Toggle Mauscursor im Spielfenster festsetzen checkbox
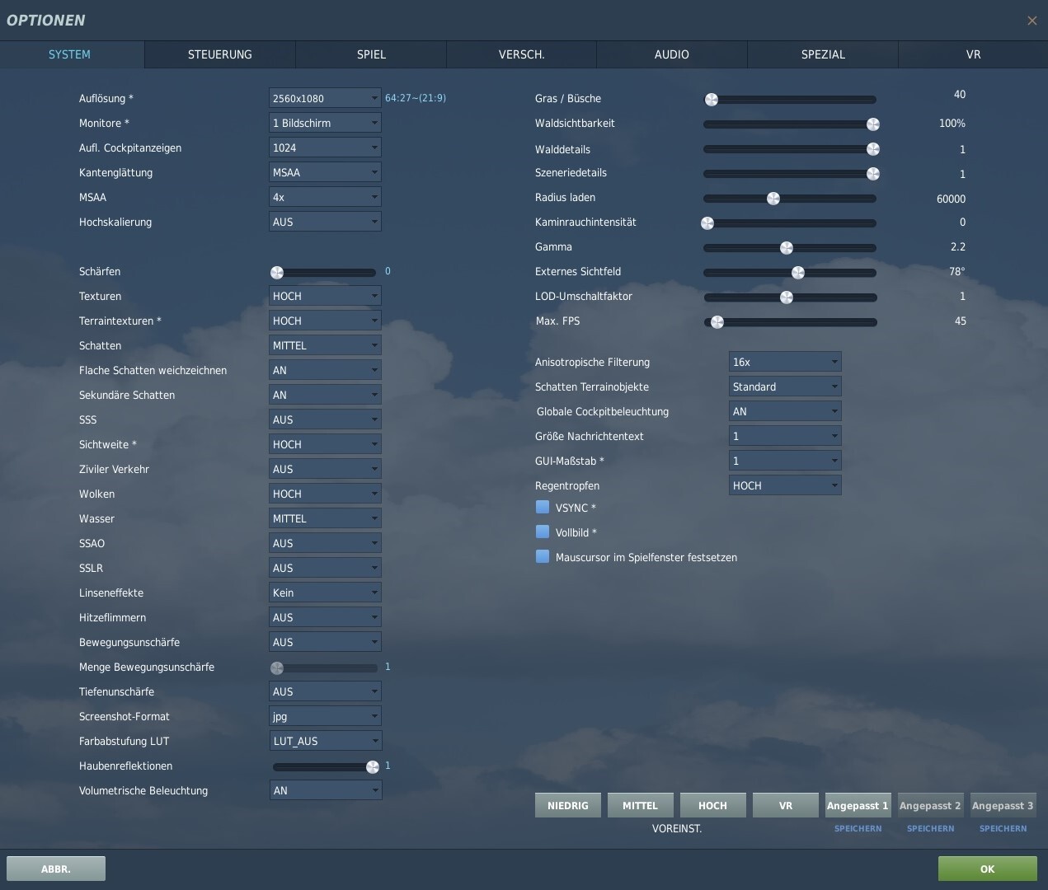Viewport: 1048px width, 890px height. 543,556
